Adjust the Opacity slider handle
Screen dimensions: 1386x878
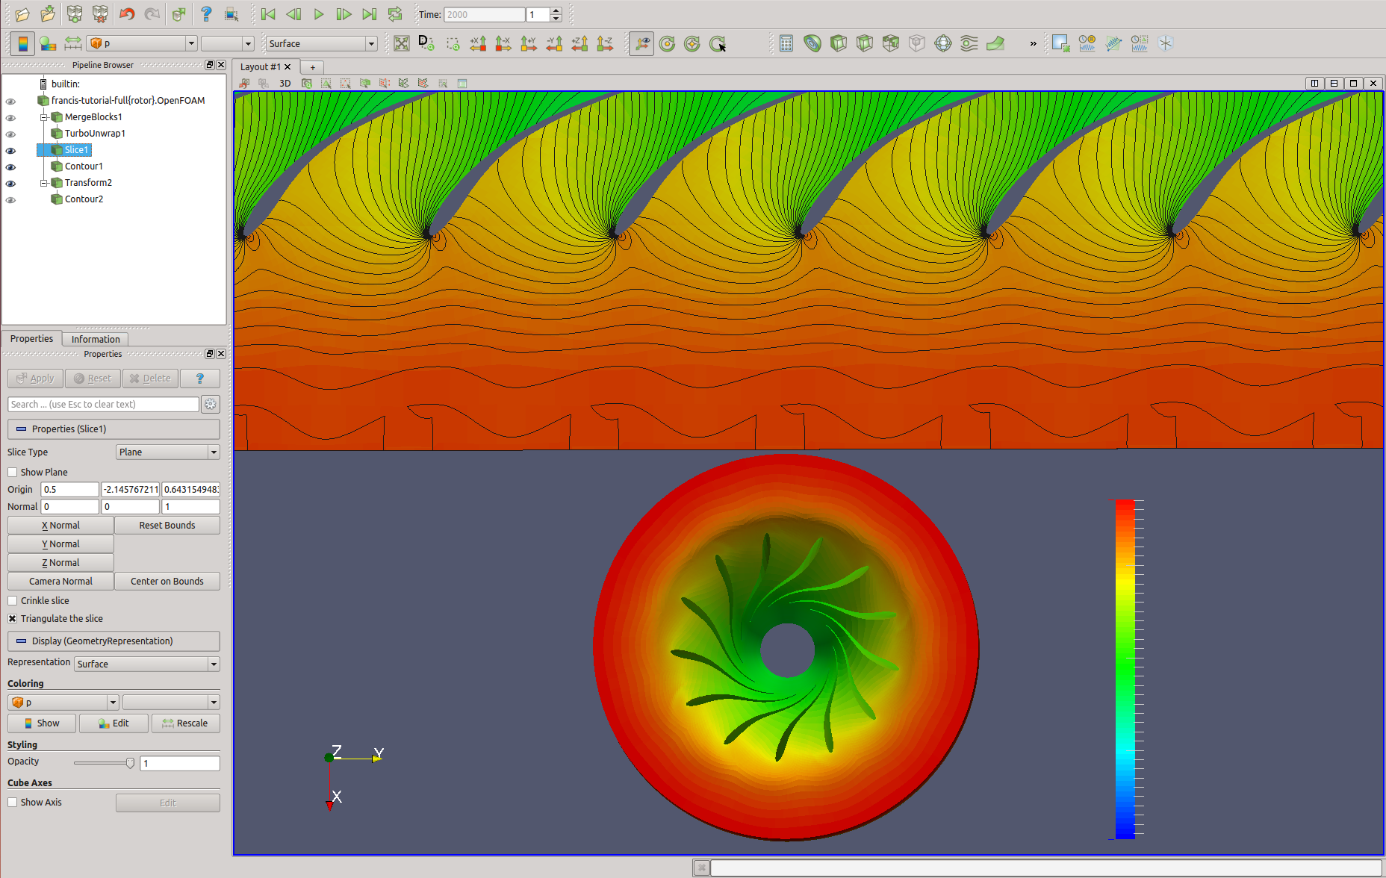click(x=130, y=763)
